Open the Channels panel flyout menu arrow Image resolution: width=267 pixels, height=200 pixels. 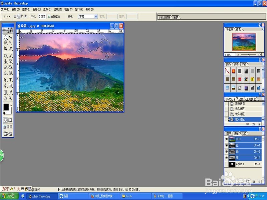263,133
